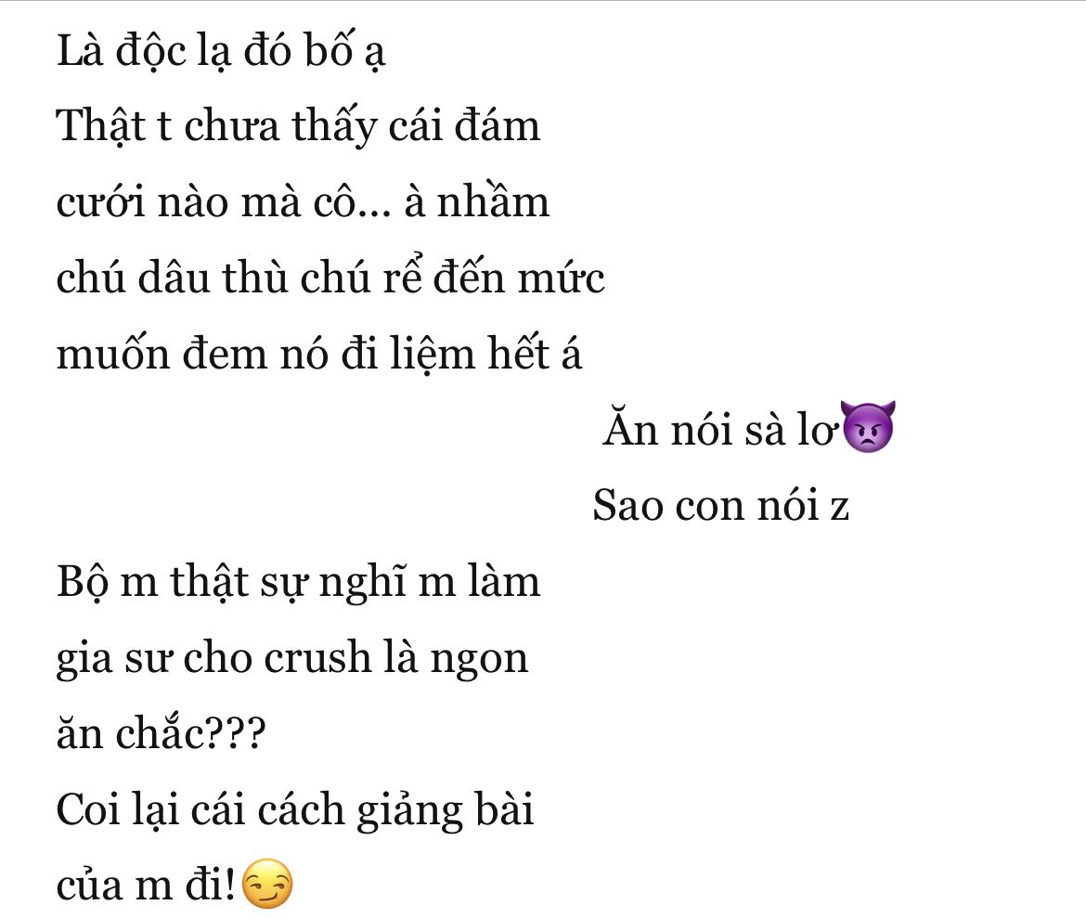This screenshot has width=1086, height=918.
Task: Click the word 'Thật' starting the second line
Action: 101,127
